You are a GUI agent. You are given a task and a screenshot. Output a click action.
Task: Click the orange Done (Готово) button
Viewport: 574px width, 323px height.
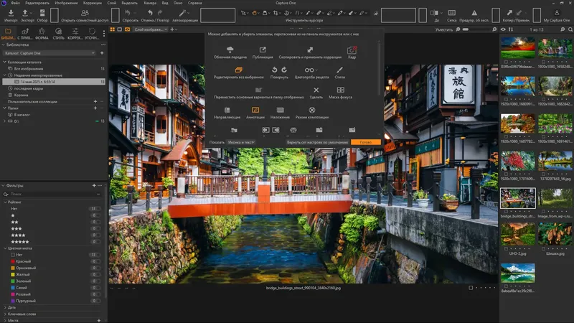click(366, 142)
